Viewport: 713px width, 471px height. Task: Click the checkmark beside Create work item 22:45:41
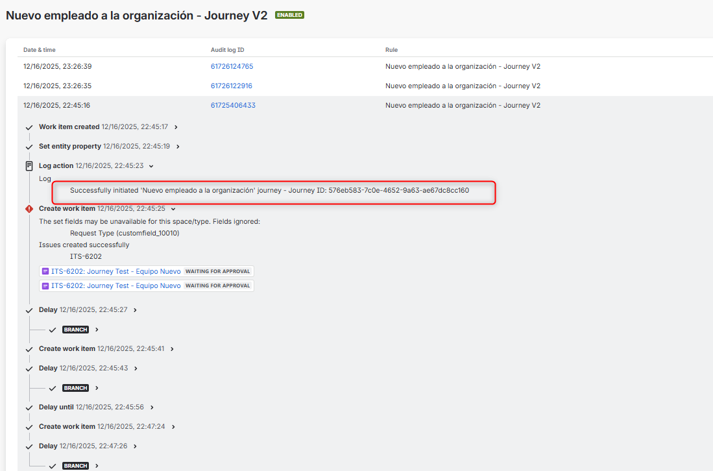[29, 348]
